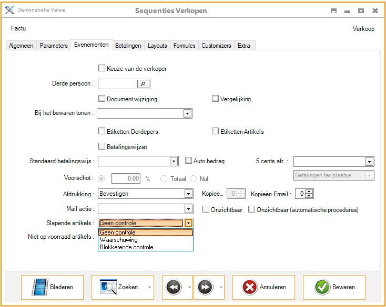
Task: Go to next record with forward arrow
Action: click(x=205, y=287)
